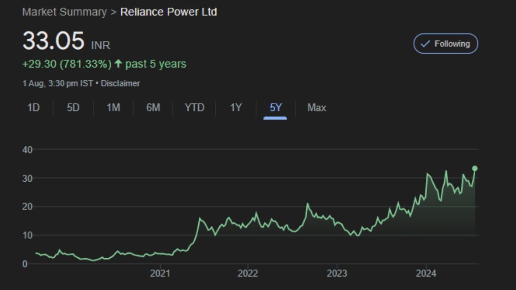
Task: Switch to the 6M range tab
Action: (153, 108)
